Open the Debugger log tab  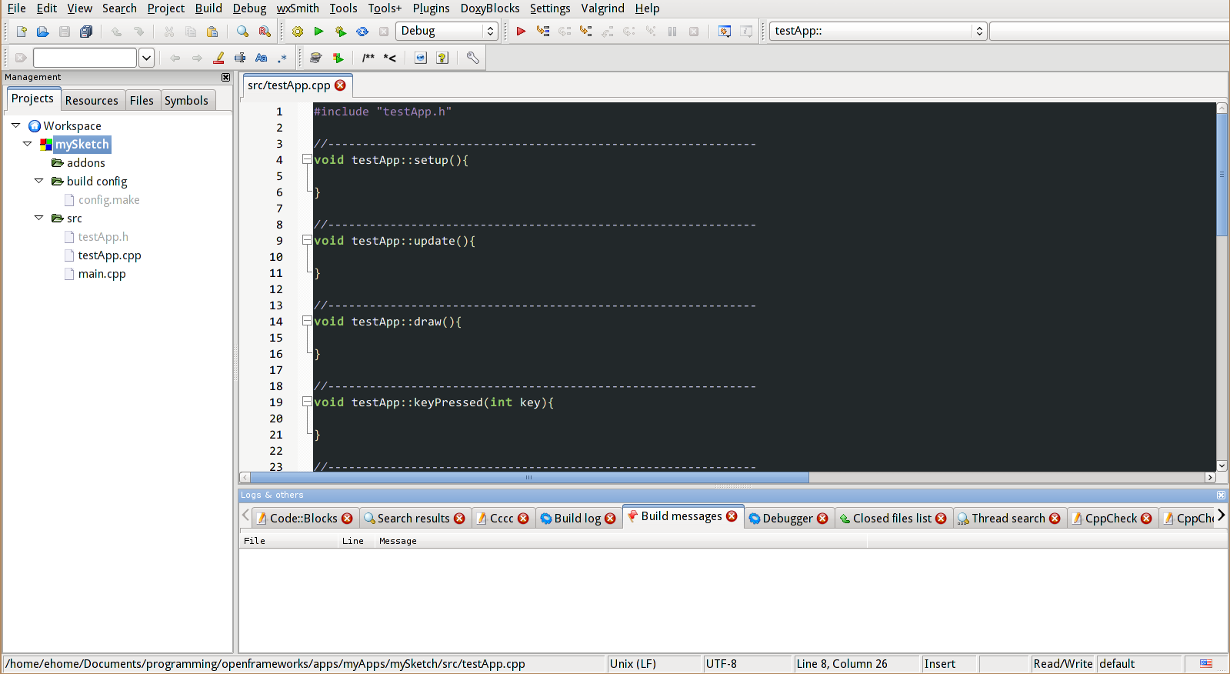point(788,519)
